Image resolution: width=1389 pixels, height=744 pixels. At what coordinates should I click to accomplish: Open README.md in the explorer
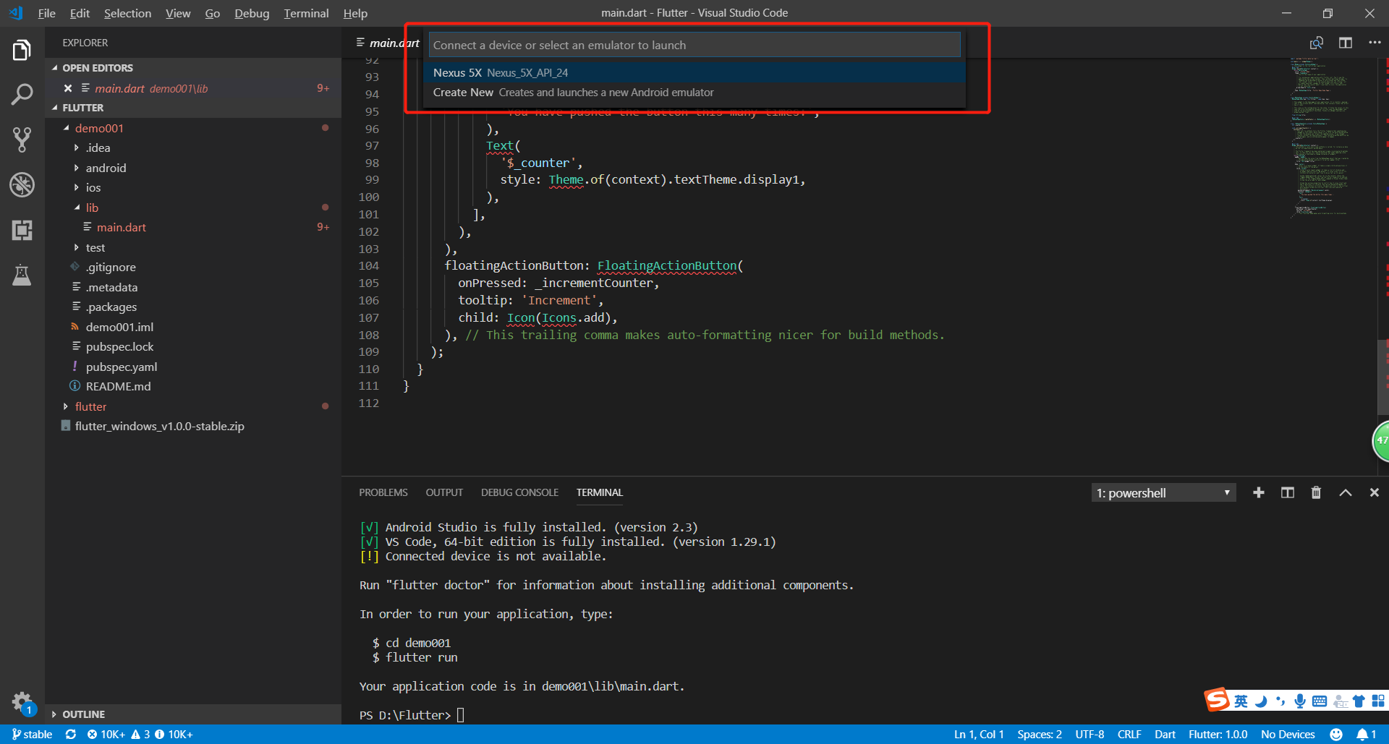[x=119, y=386]
